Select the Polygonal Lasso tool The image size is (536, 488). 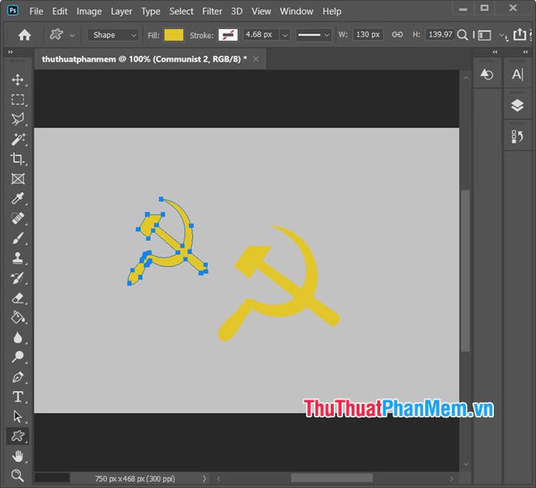pyautogui.click(x=18, y=119)
